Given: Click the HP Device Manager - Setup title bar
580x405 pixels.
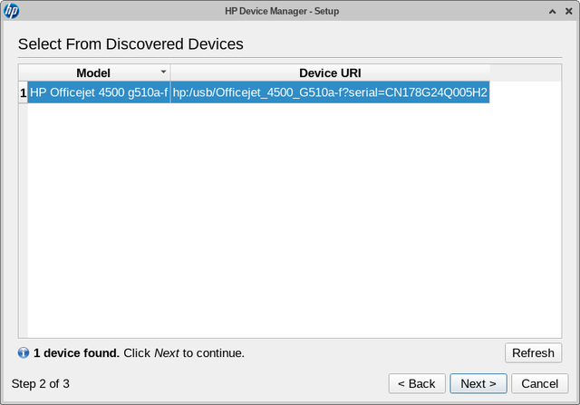Looking at the screenshot, I should tap(282, 11).
